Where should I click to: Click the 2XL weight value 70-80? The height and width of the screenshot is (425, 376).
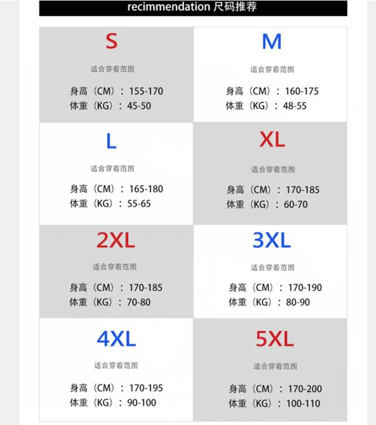139,302
